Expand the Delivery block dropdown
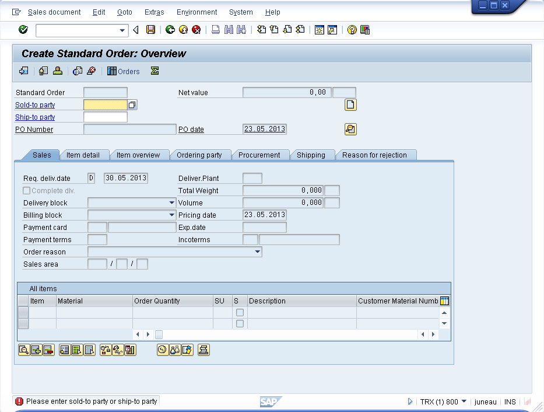The height and width of the screenshot is (412, 544). tap(172, 202)
